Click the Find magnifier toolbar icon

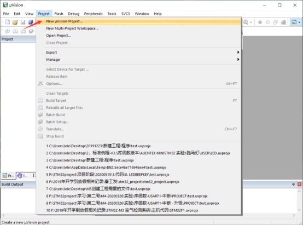click(246, 22)
